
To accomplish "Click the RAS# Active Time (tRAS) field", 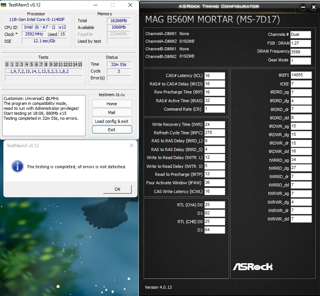I will pos(215,100).
